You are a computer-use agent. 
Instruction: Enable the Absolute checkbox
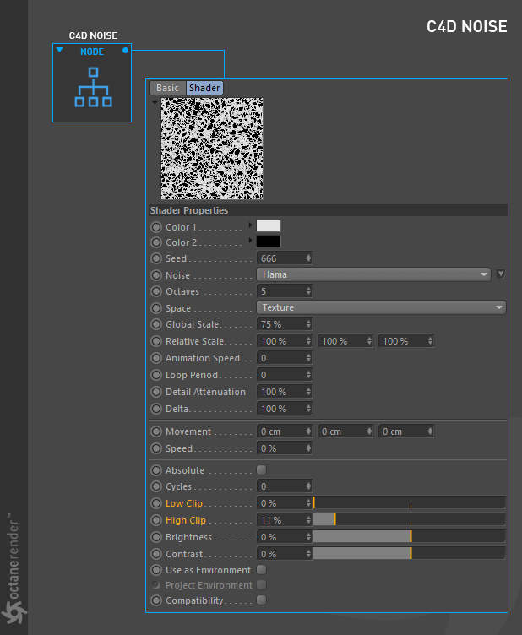pyautogui.click(x=261, y=469)
